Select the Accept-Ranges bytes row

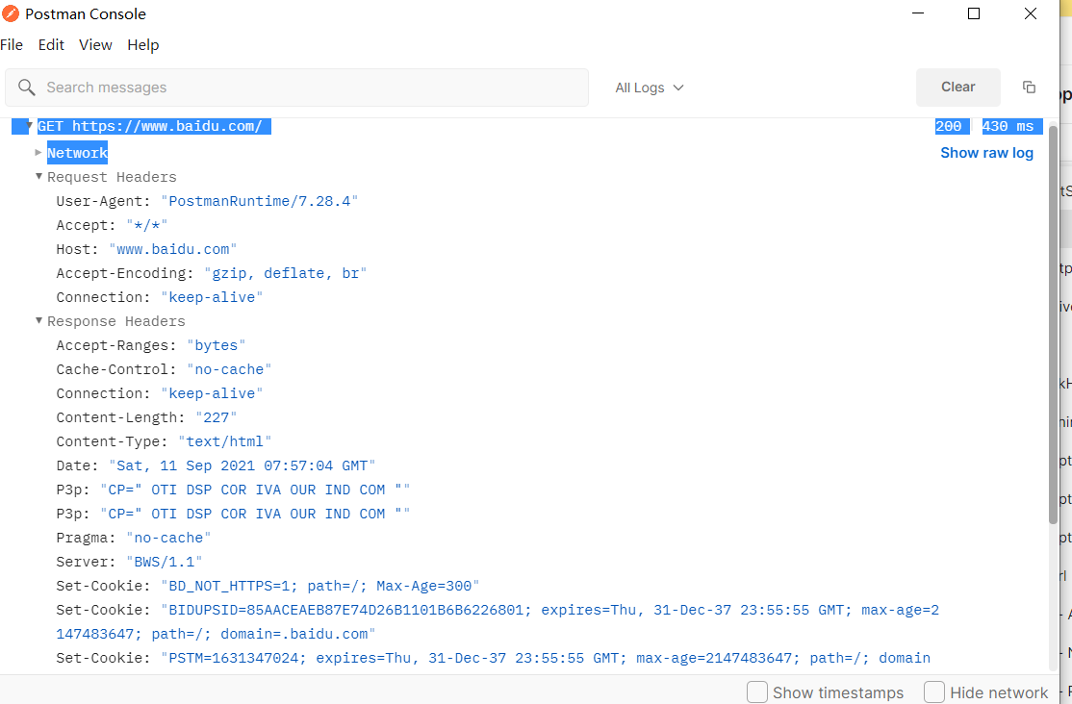(x=151, y=345)
